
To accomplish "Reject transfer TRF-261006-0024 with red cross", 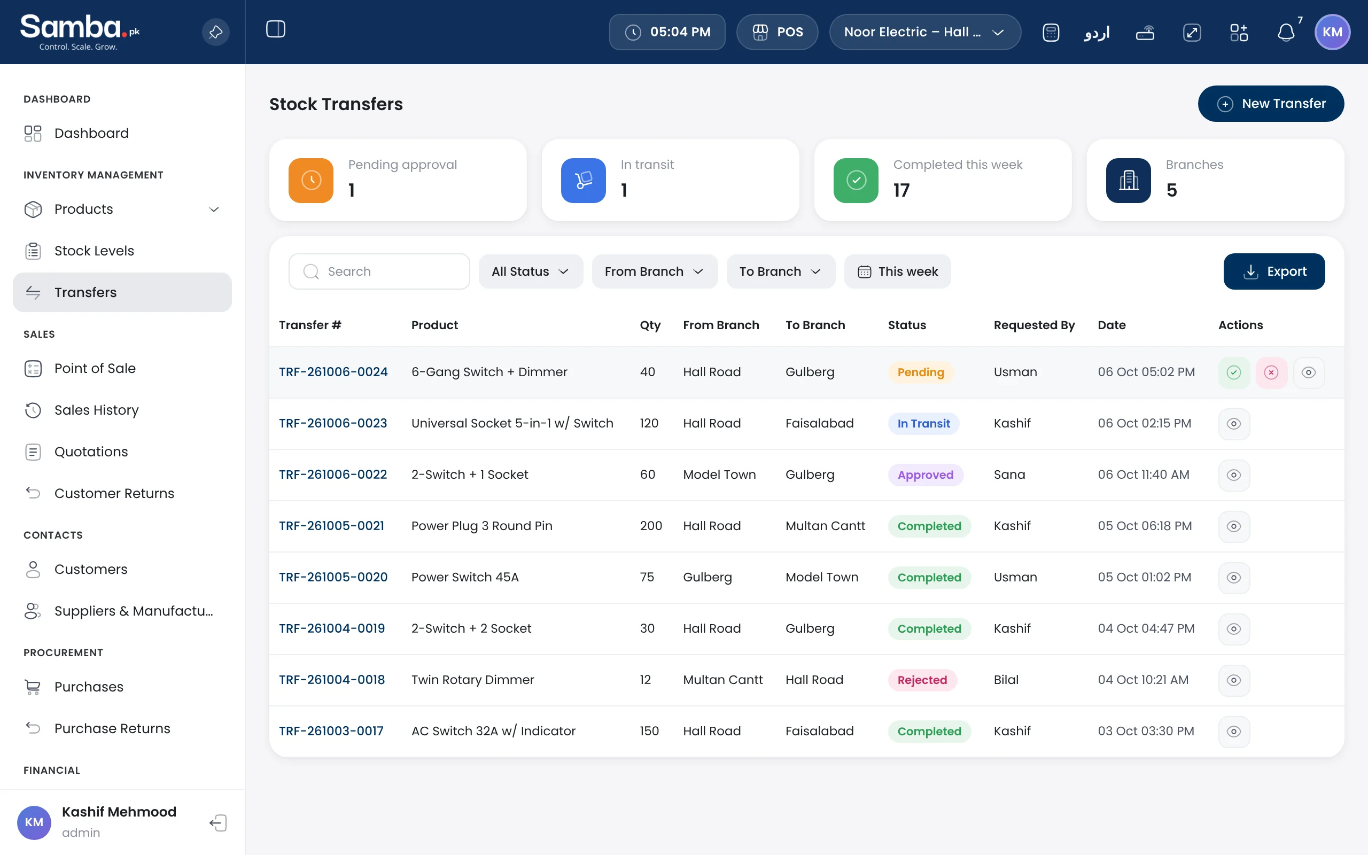I will point(1271,372).
